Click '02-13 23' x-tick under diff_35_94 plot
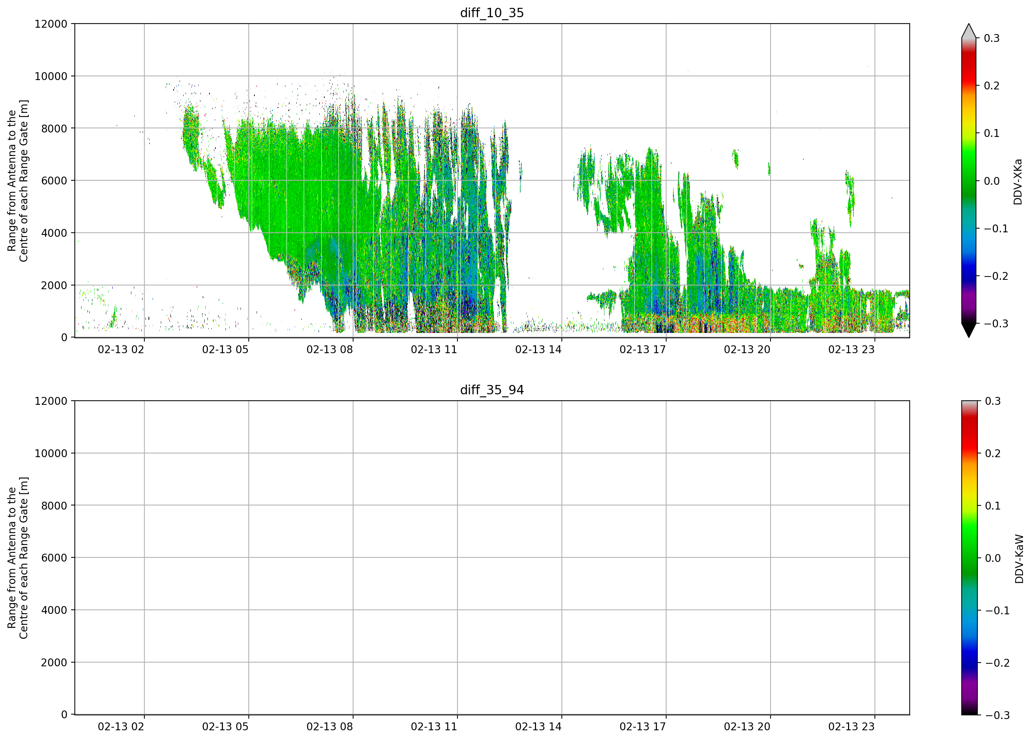This screenshot has height=740, width=1032. (x=851, y=727)
